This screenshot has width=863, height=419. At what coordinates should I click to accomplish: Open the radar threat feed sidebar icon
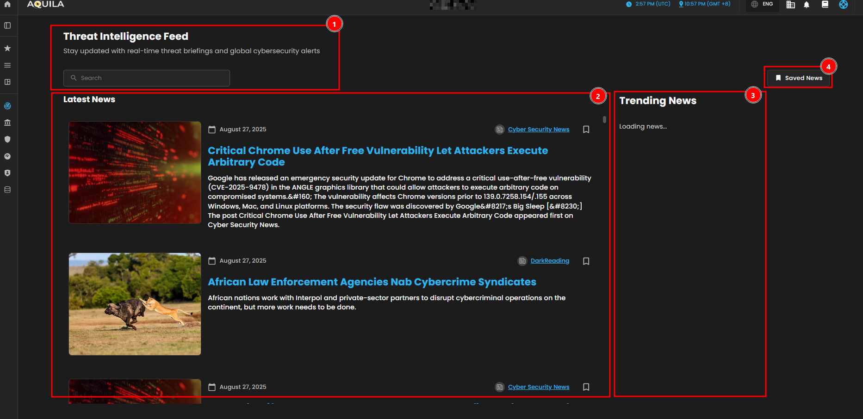tap(7, 106)
